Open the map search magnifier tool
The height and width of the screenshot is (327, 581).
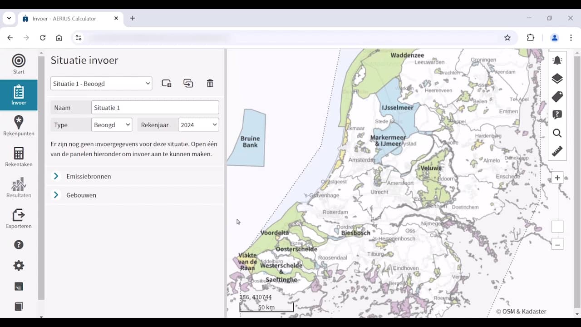tap(557, 133)
